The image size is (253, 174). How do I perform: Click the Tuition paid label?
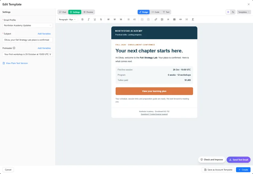point(123,80)
